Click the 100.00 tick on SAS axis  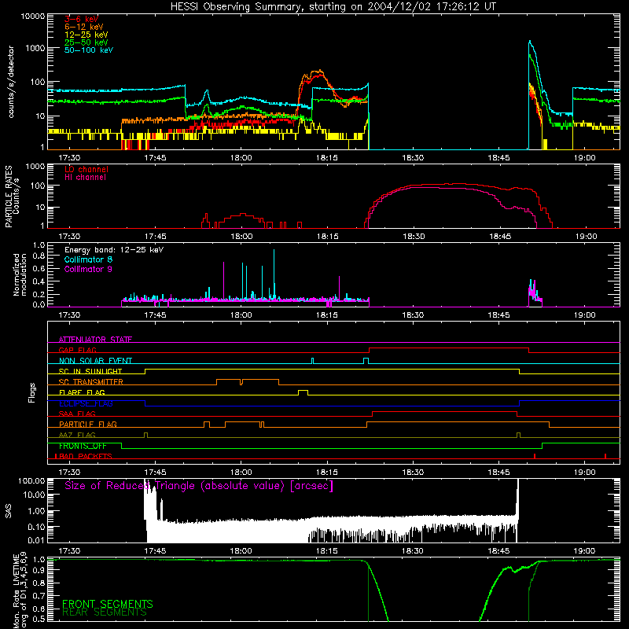(31, 480)
